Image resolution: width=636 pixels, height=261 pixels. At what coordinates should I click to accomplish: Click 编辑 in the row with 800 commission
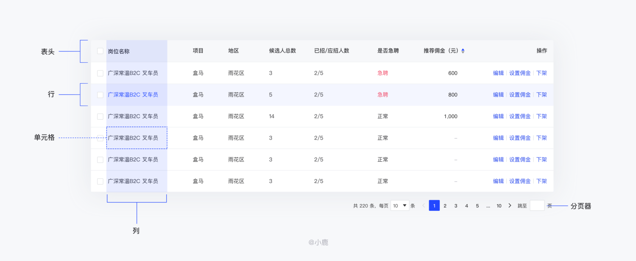(x=498, y=95)
